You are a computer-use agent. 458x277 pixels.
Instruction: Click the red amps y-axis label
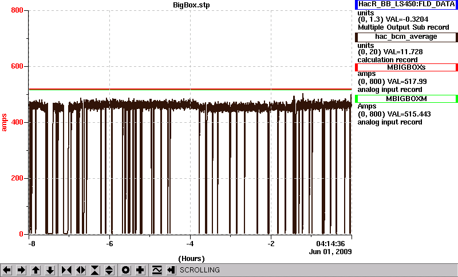[x=4, y=123]
